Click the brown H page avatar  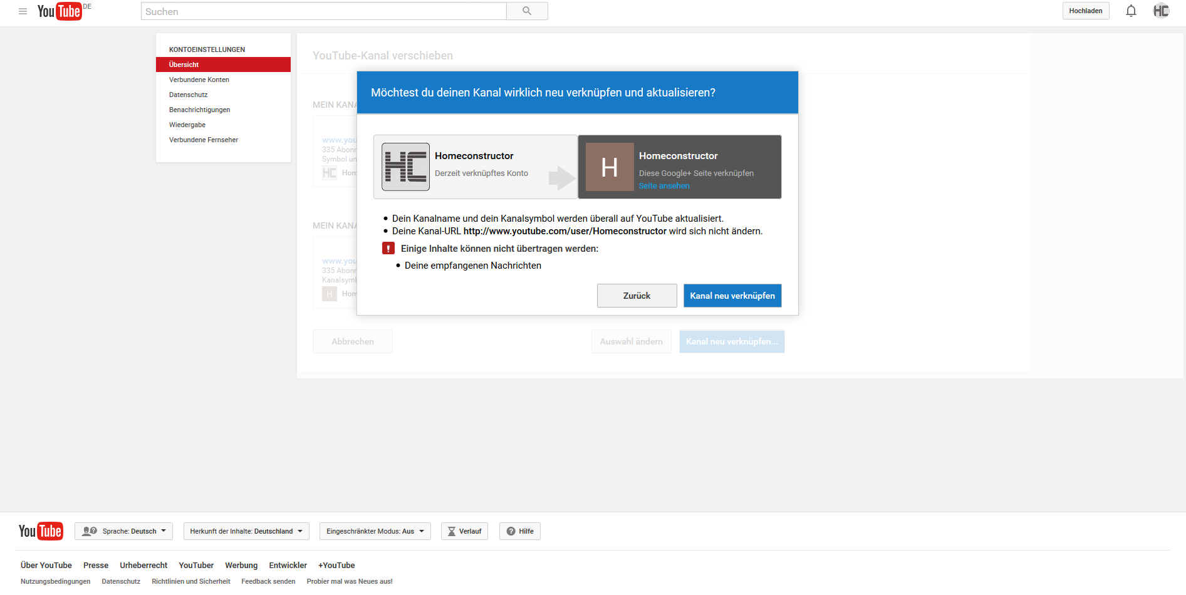click(x=610, y=167)
